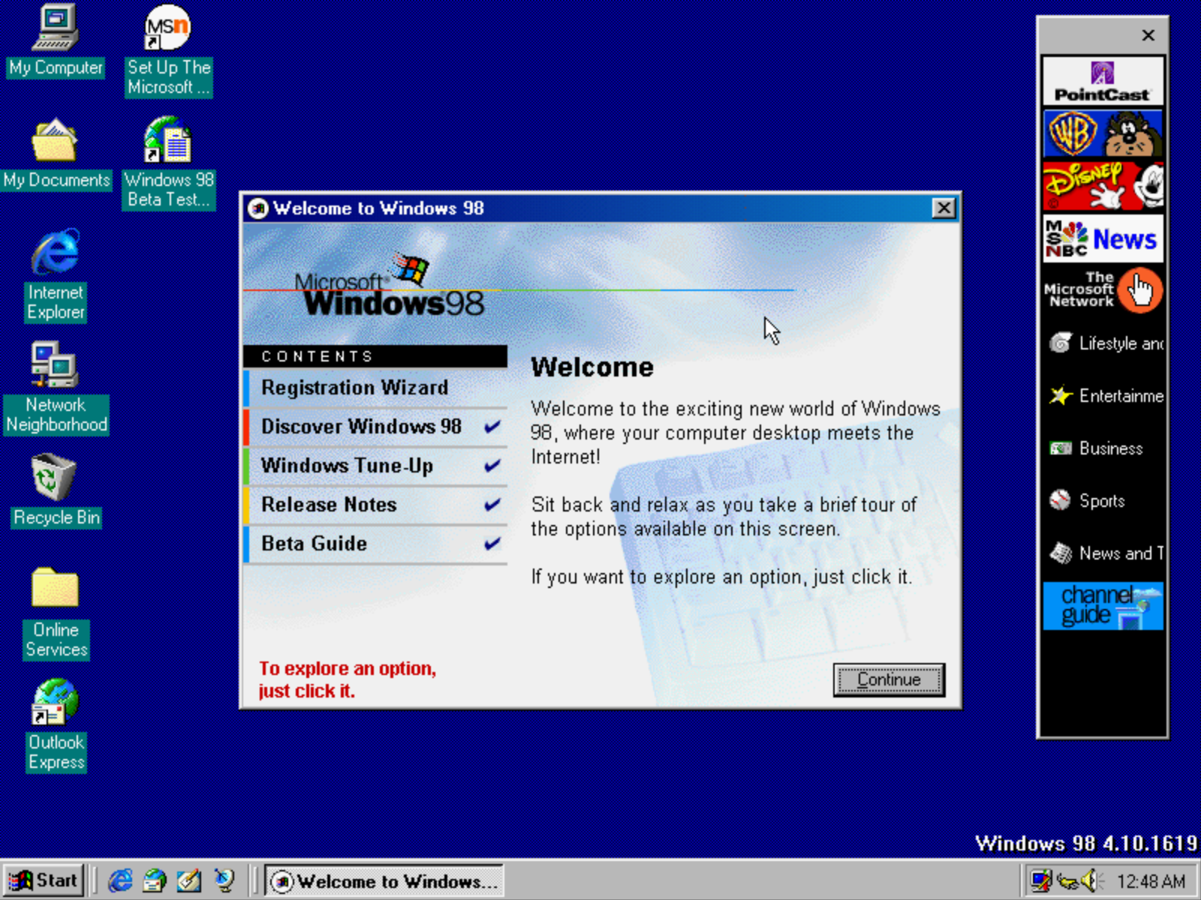Image resolution: width=1201 pixels, height=900 pixels.
Task: Choose the Windows Tune-Up option
Action: click(x=347, y=466)
